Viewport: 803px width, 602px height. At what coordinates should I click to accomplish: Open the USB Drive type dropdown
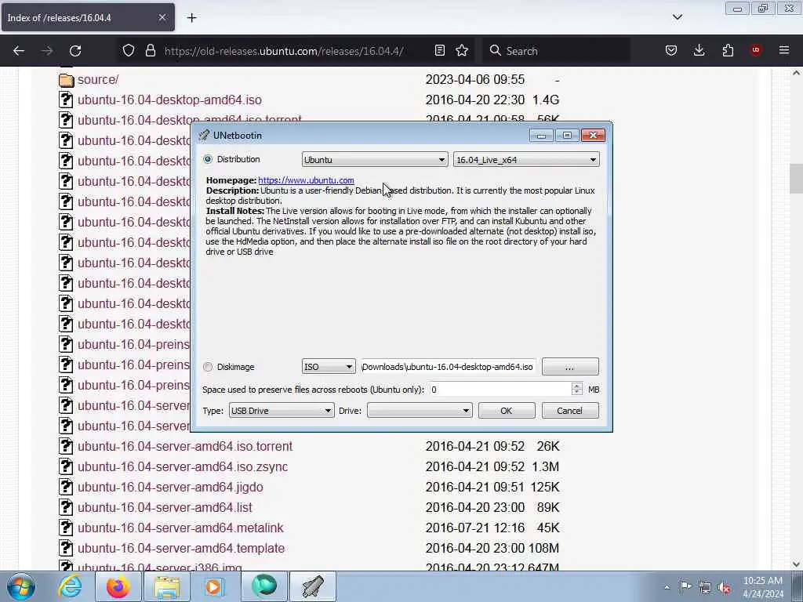tap(282, 411)
